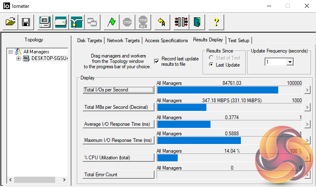Open the Test Setup tab
Screen dimensions: 316x187
point(239,41)
